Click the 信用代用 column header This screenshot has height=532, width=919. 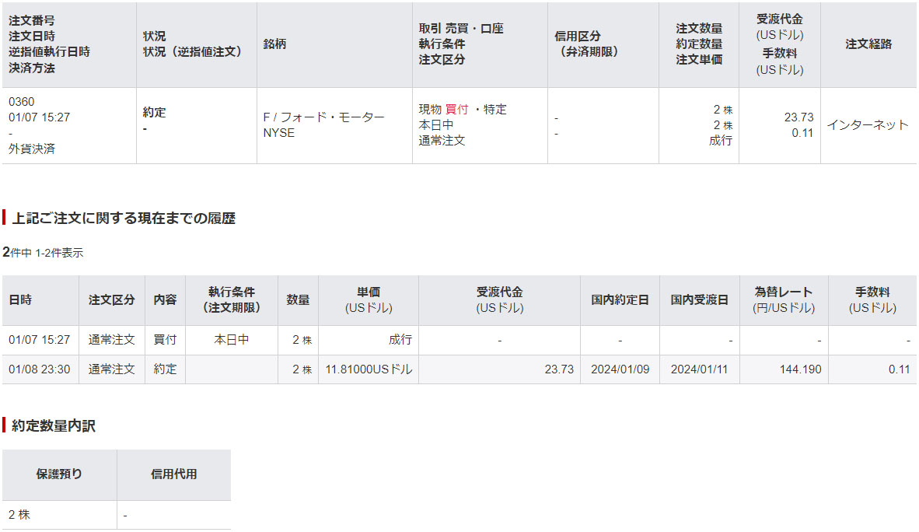pyautogui.click(x=173, y=474)
